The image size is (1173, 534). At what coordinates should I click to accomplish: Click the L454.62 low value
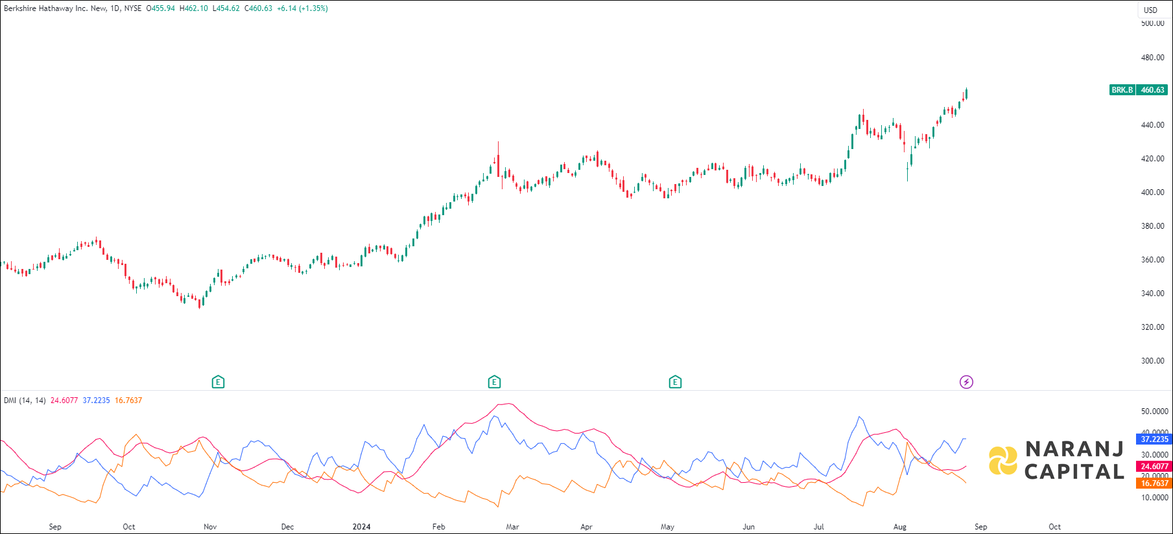tap(226, 8)
